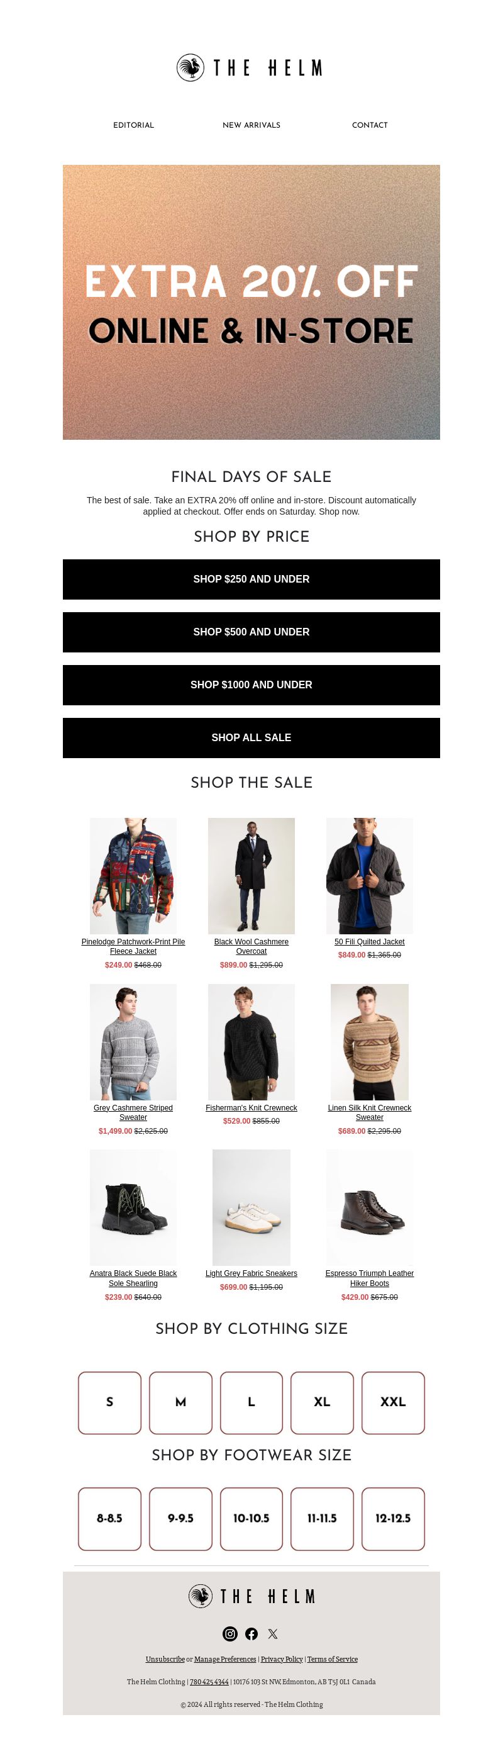Click The Helm rooster logo at top
503x1739 pixels.
click(251, 67)
